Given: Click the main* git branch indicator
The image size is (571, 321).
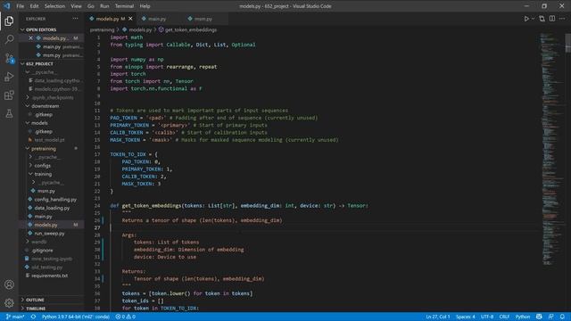Looking at the screenshot, I should 15,317.
